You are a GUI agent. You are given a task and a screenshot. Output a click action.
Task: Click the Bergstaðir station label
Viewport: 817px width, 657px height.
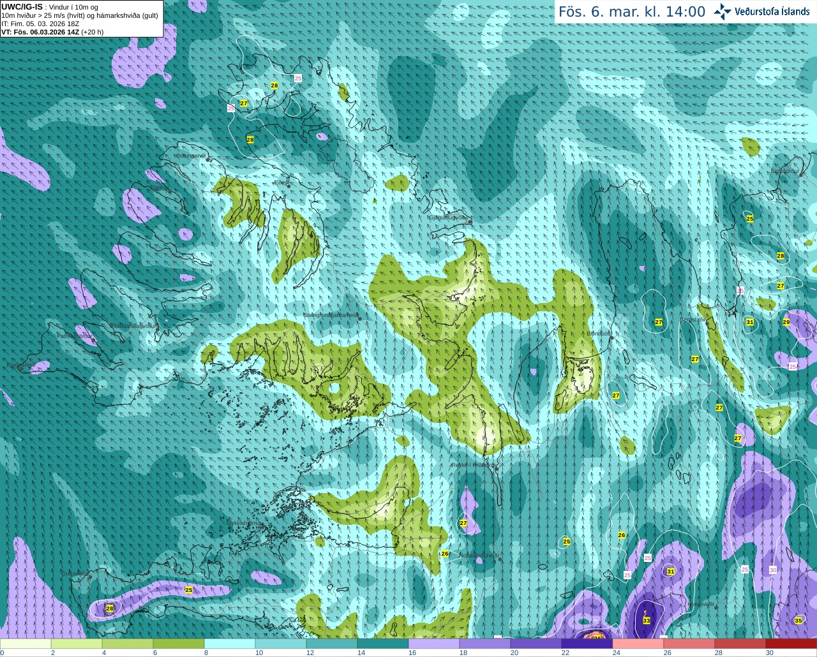(x=693, y=320)
